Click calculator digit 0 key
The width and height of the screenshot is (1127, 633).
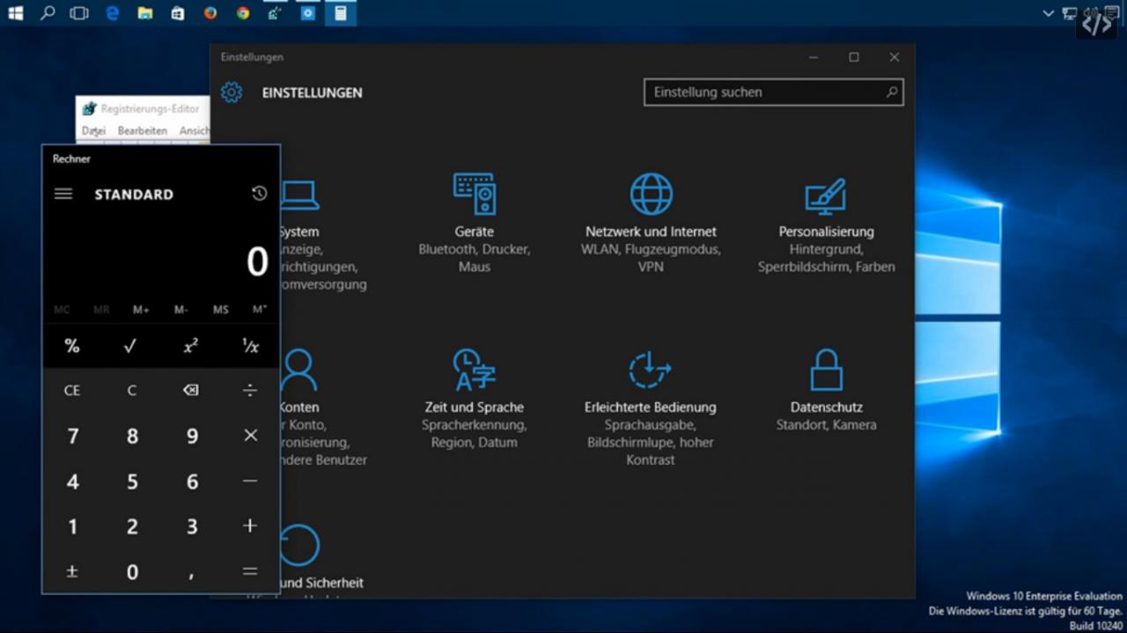point(131,571)
